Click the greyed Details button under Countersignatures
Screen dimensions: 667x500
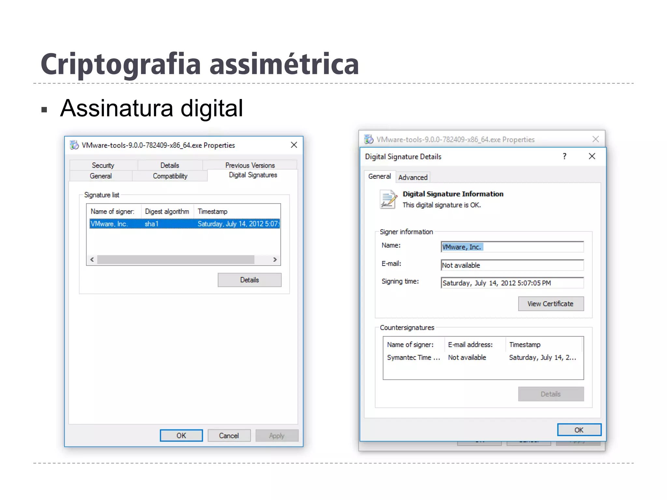551,394
